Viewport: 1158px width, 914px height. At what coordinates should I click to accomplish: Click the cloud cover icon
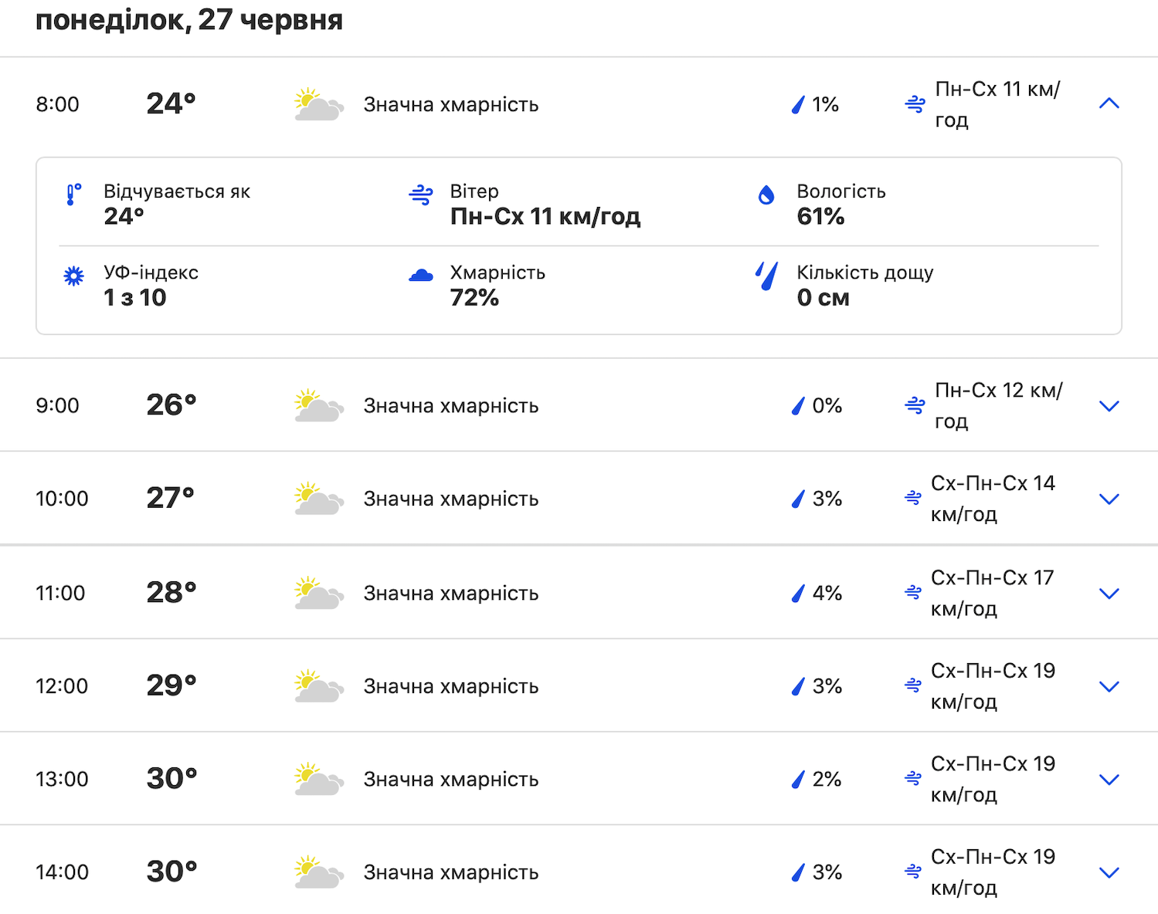coord(421,276)
